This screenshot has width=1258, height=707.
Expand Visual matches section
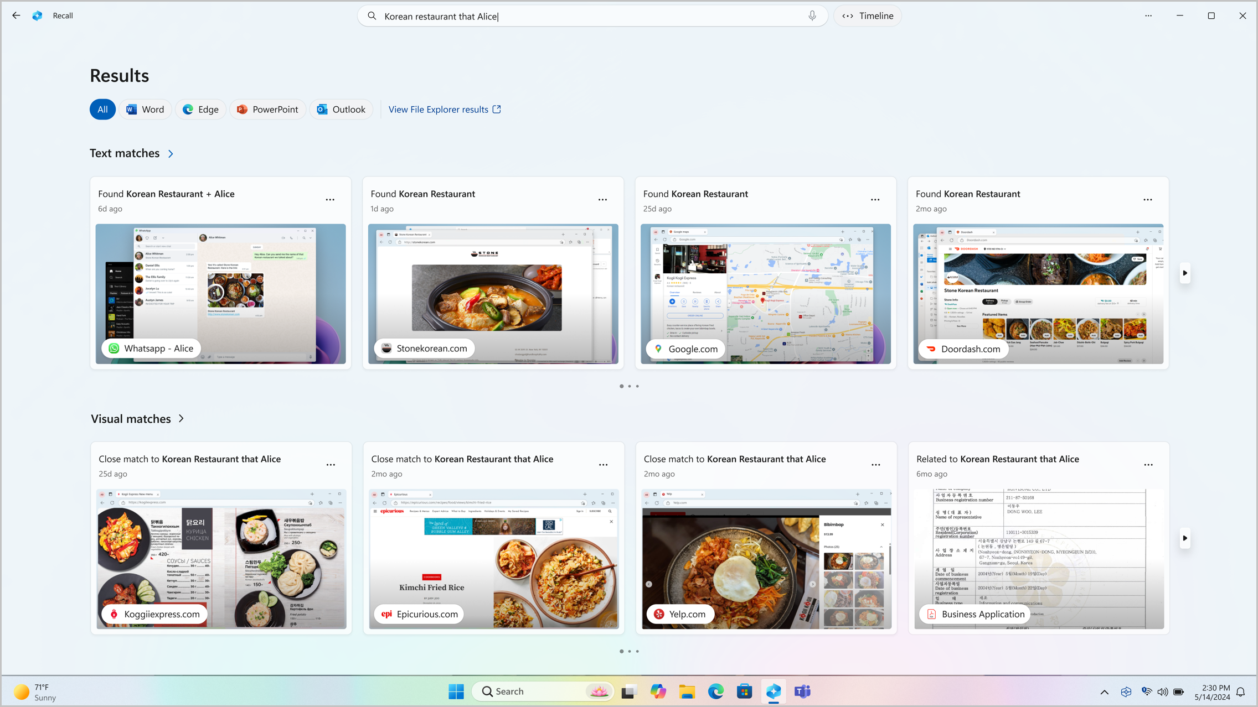coord(181,419)
